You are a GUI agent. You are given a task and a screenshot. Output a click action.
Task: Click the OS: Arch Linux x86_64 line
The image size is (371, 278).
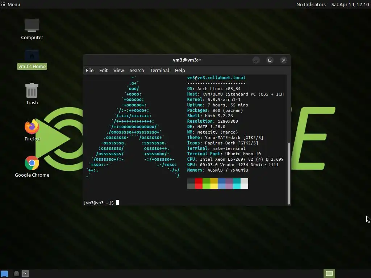214,89
